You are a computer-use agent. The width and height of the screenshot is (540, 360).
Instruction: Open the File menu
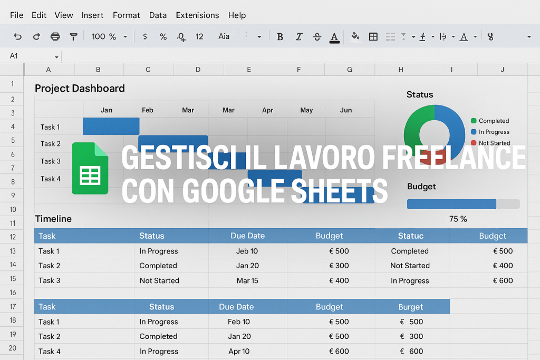[16, 15]
